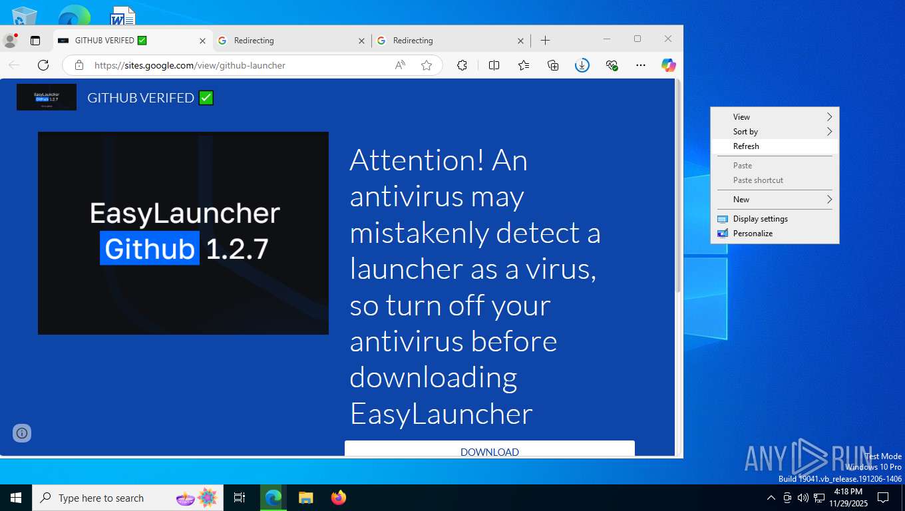The height and width of the screenshot is (511, 905).
Task: Open the Edge profile icon
Action: (x=10, y=41)
